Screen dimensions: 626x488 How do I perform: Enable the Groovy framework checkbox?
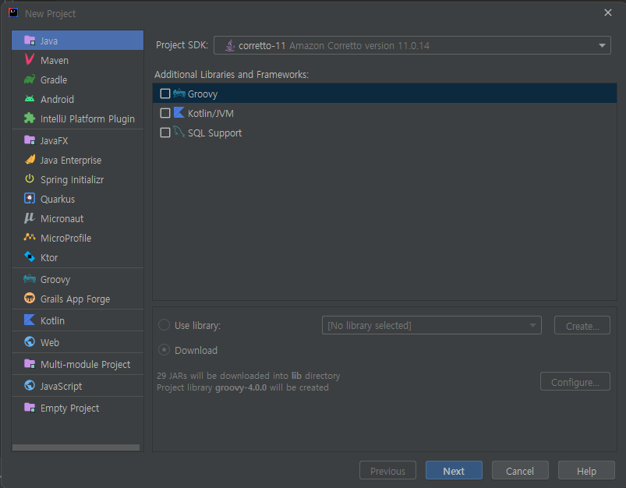[x=165, y=94]
